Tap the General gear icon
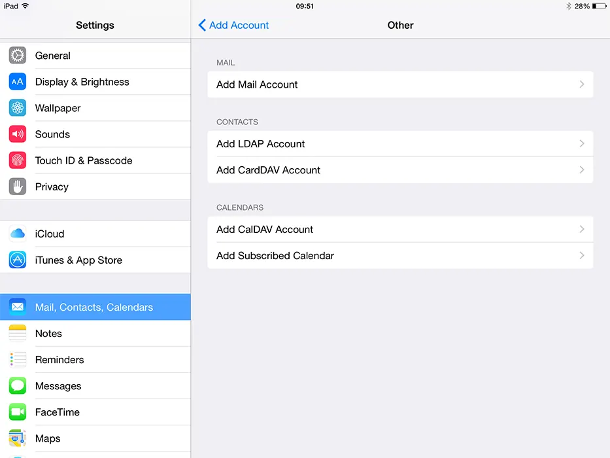The width and height of the screenshot is (610, 458). click(18, 56)
